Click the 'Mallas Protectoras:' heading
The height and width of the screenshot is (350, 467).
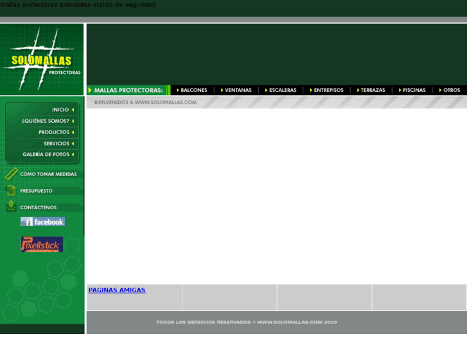coord(128,91)
